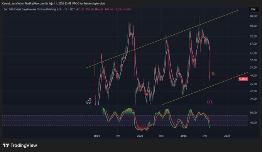
Task: Click the 72,00 price axis label
Action: [253, 36]
